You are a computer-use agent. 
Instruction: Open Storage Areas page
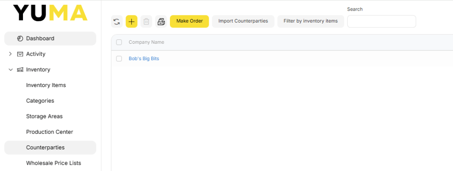point(45,116)
